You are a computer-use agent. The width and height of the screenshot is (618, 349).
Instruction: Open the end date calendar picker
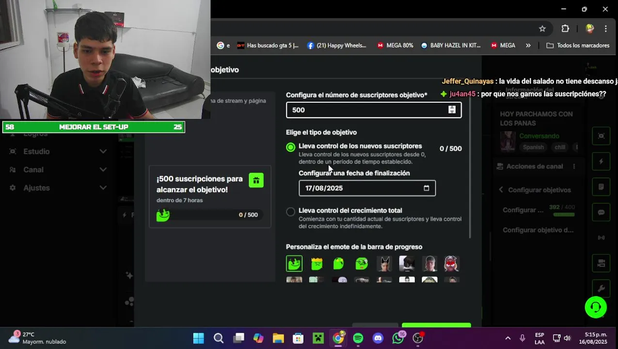[427, 188]
